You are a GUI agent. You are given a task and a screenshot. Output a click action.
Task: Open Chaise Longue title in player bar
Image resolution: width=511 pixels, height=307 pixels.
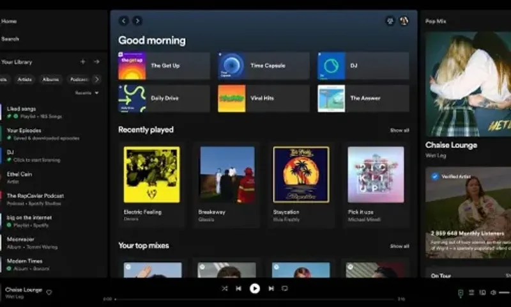(x=24, y=290)
